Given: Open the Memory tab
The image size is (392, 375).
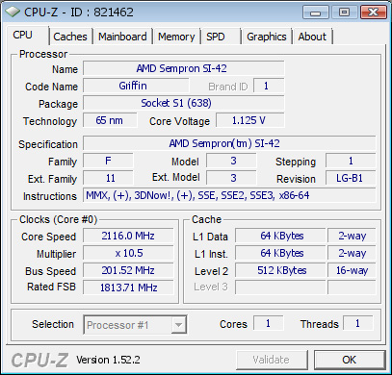Looking at the screenshot, I should point(176,37).
